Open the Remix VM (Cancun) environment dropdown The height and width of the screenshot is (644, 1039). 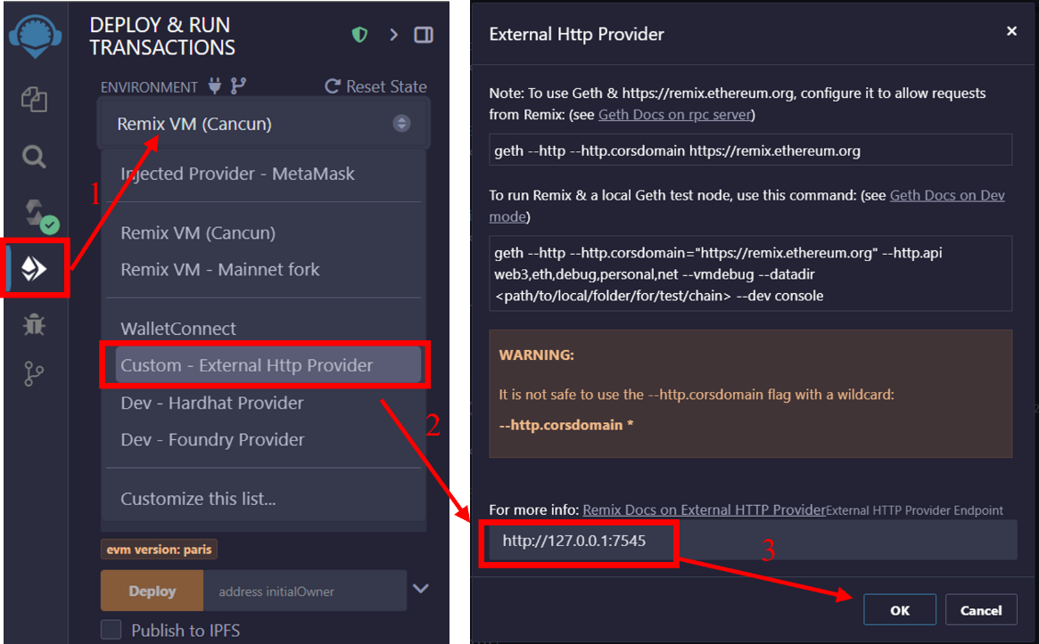(x=264, y=124)
